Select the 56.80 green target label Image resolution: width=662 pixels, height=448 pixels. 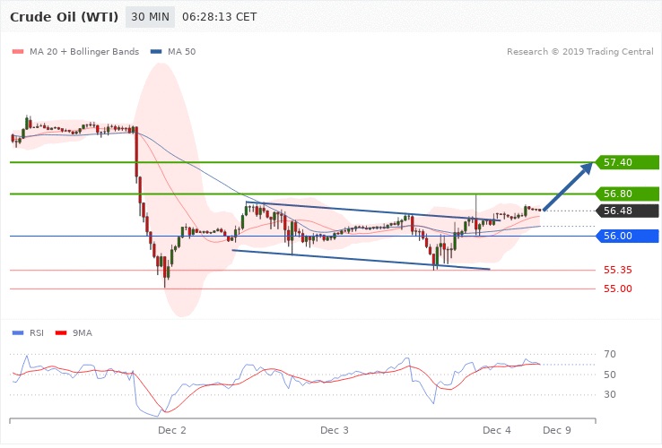tap(628, 194)
